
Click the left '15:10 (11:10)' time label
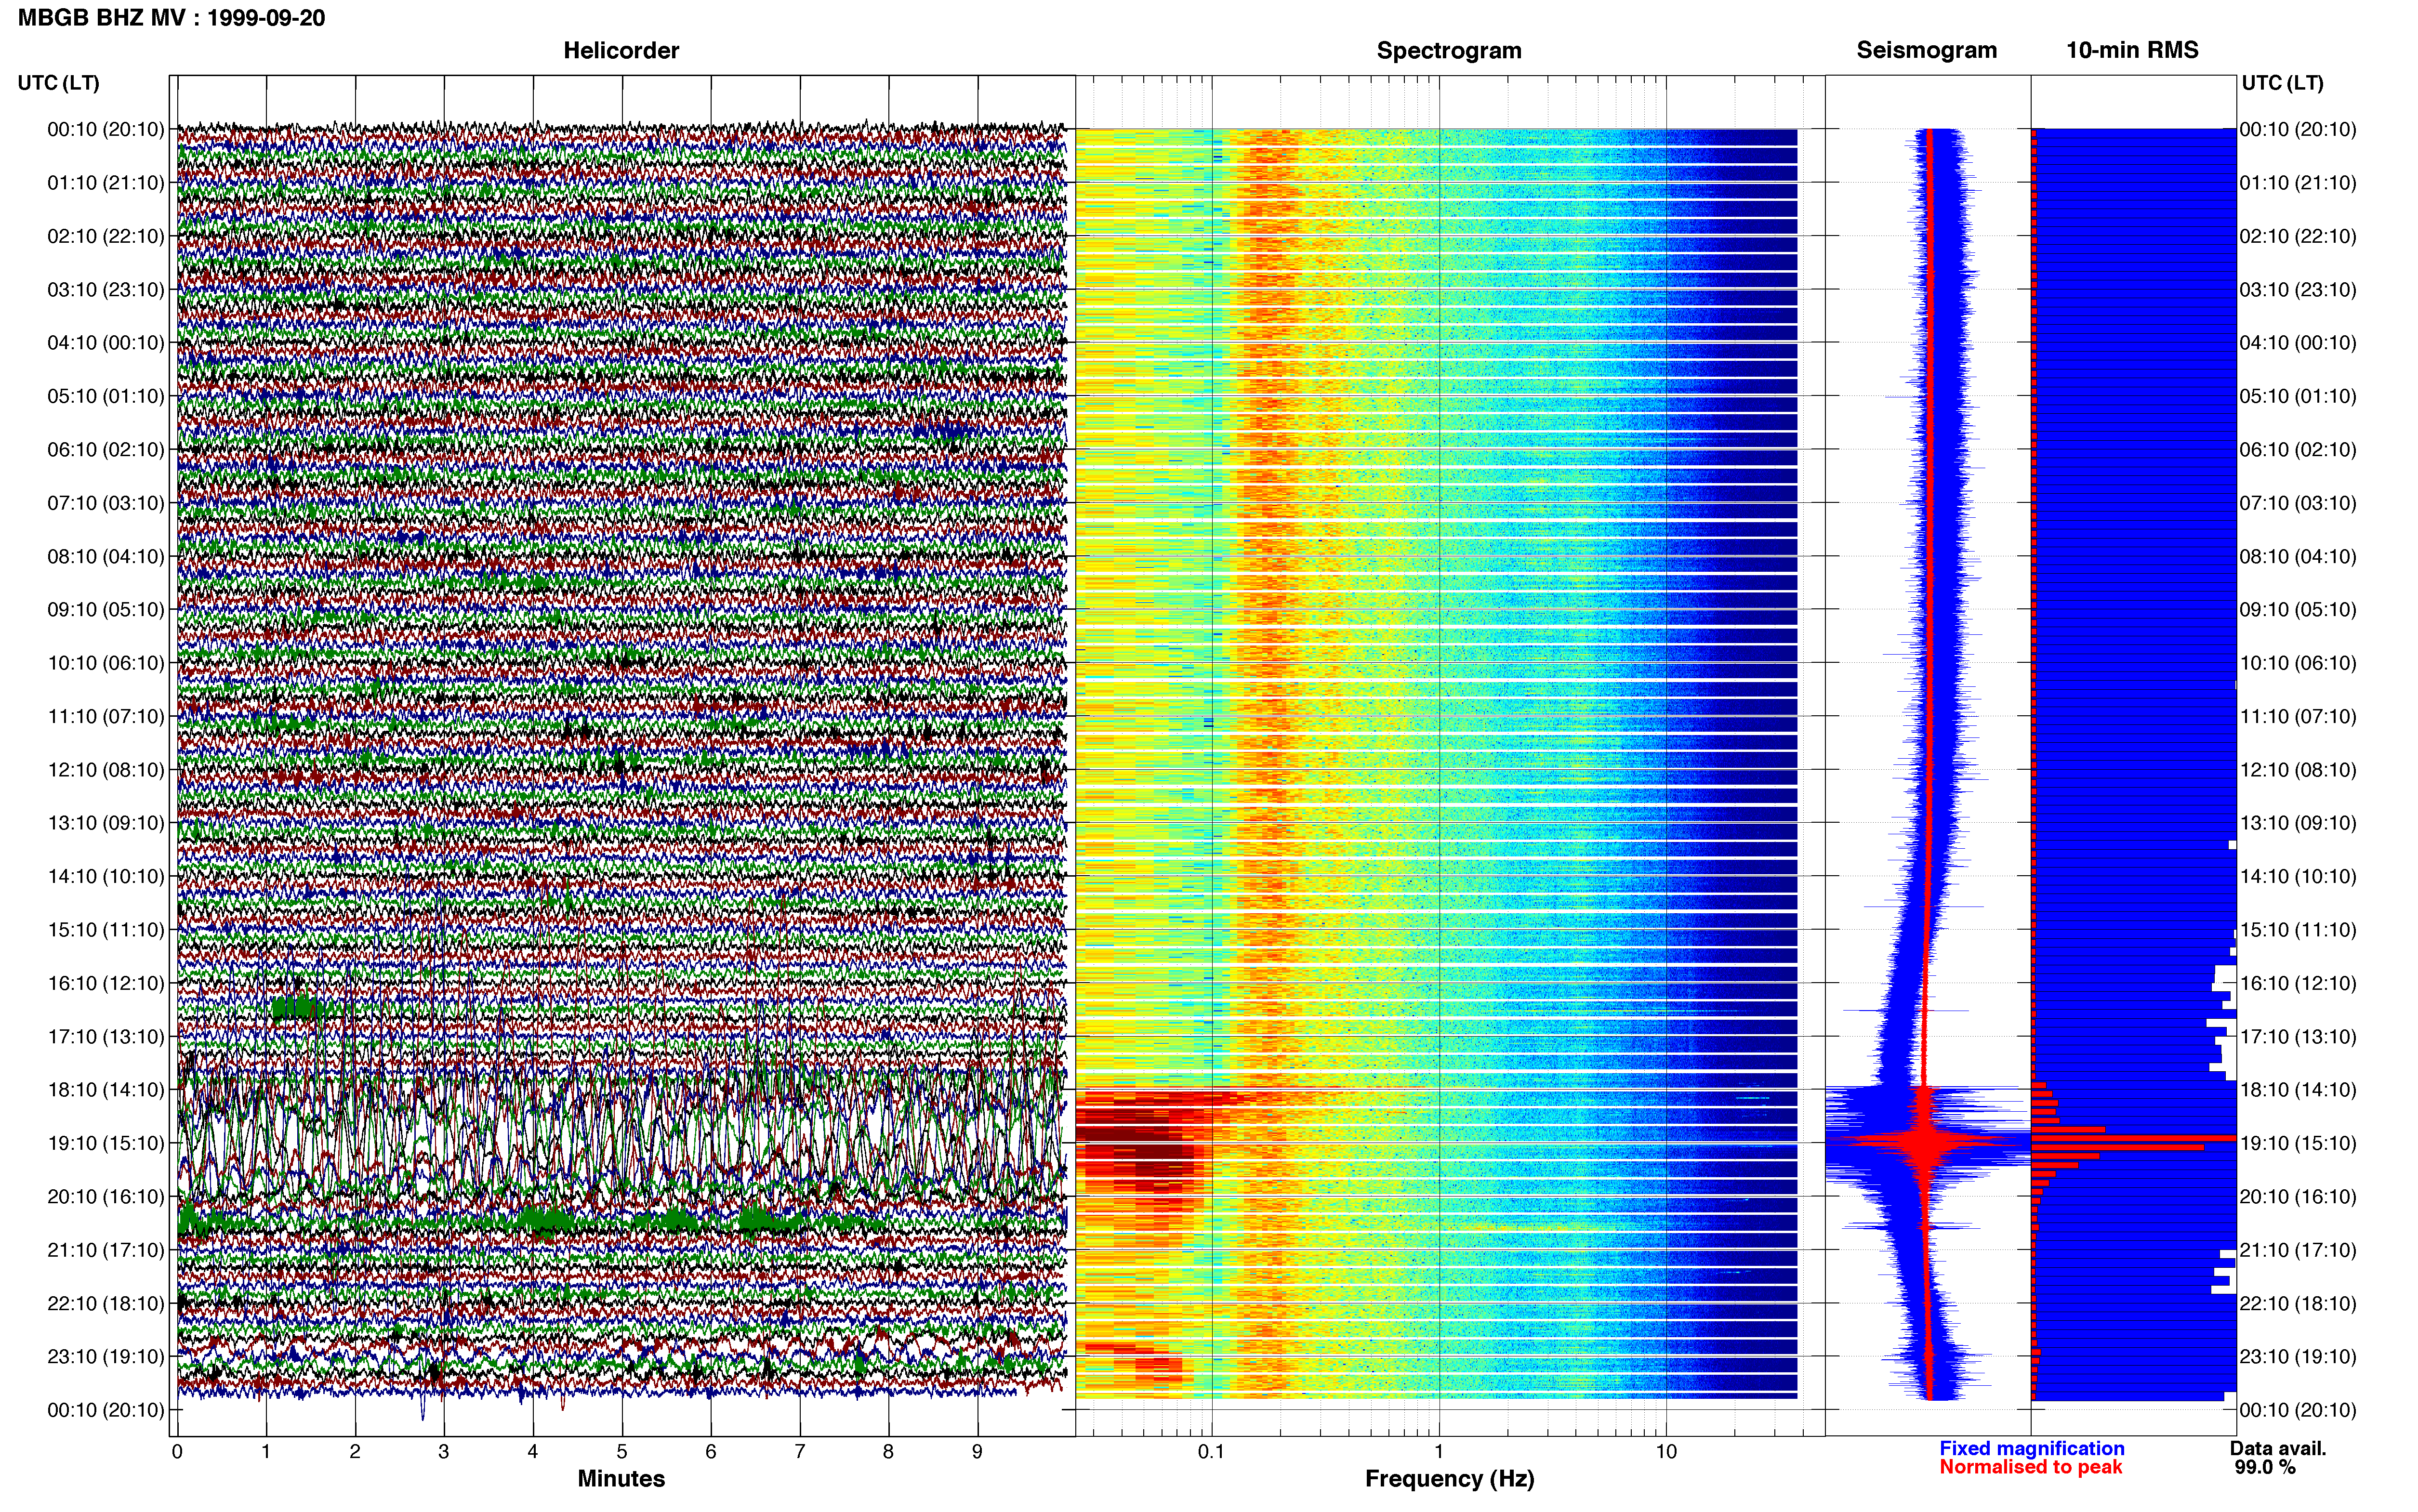(106, 929)
